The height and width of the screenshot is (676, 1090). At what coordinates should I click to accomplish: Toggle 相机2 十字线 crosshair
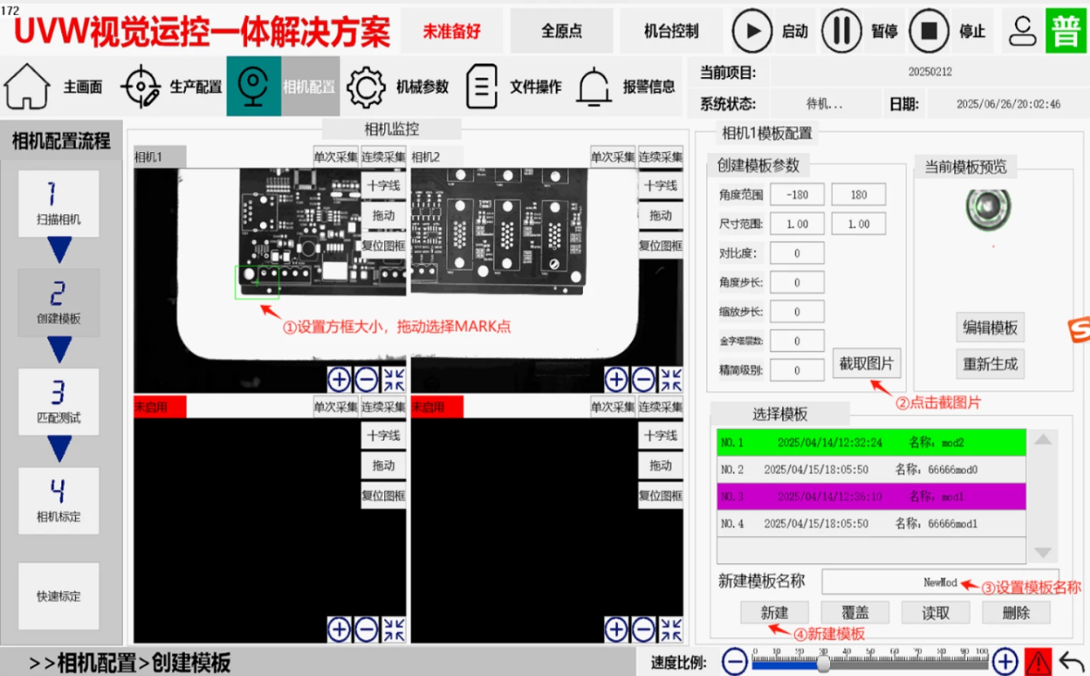pyautogui.click(x=661, y=186)
